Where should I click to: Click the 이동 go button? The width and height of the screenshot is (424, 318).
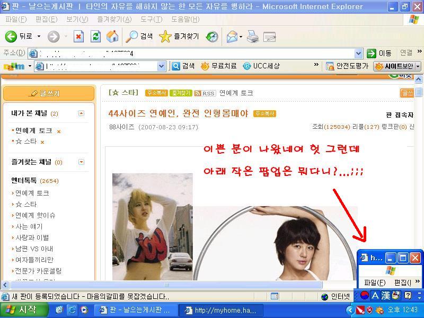coord(379,54)
